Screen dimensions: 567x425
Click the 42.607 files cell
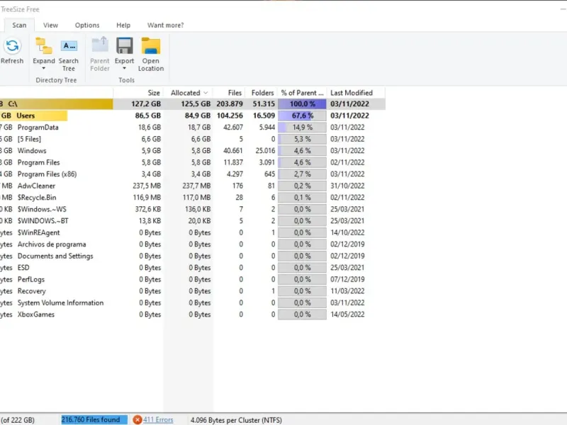(233, 127)
